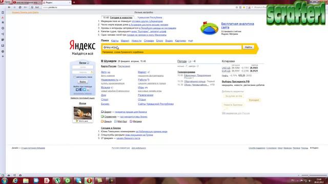Click the password field in Почта box
This screenshot has height=184, width=328.
(83, 72)
